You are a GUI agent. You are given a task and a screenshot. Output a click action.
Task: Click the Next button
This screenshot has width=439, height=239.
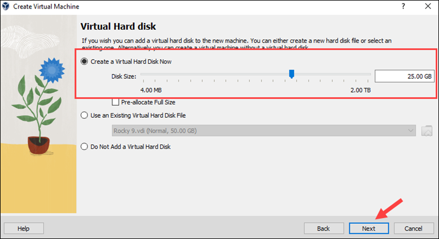368,228
